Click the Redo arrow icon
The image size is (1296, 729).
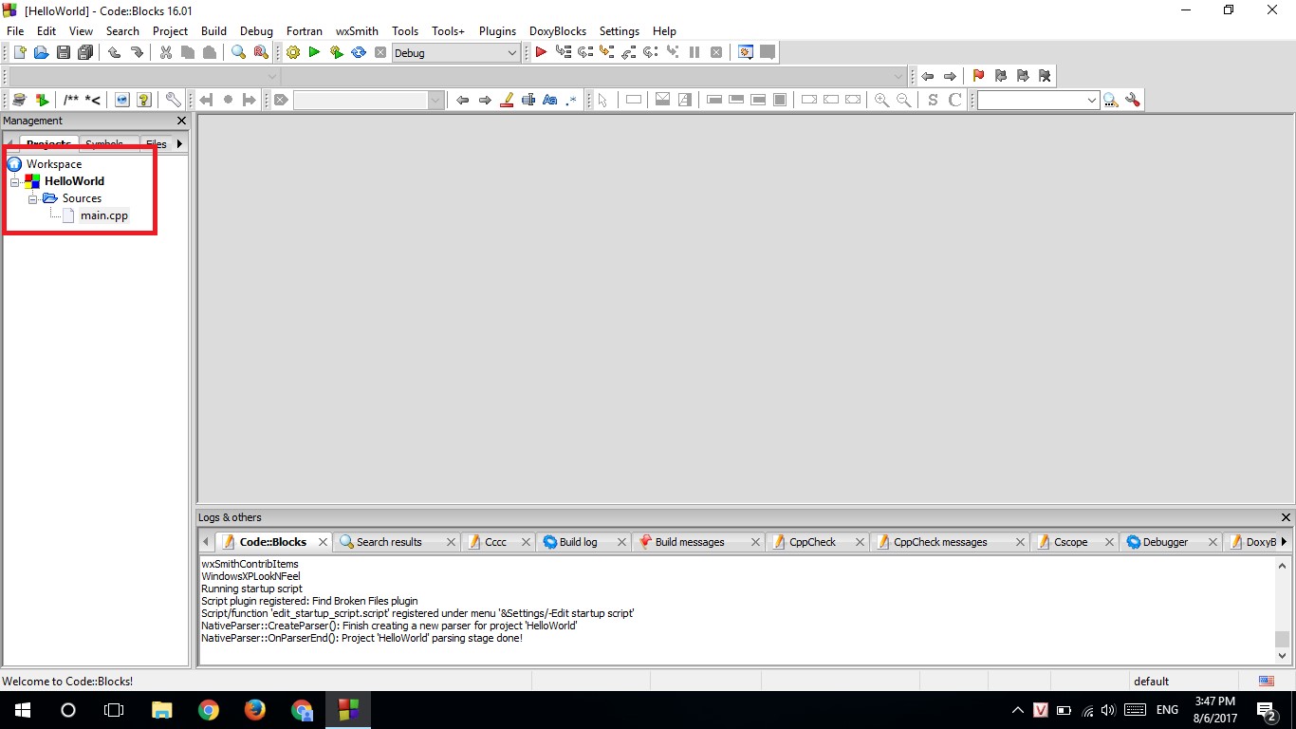pyautogui.click(x=137, y=53)
